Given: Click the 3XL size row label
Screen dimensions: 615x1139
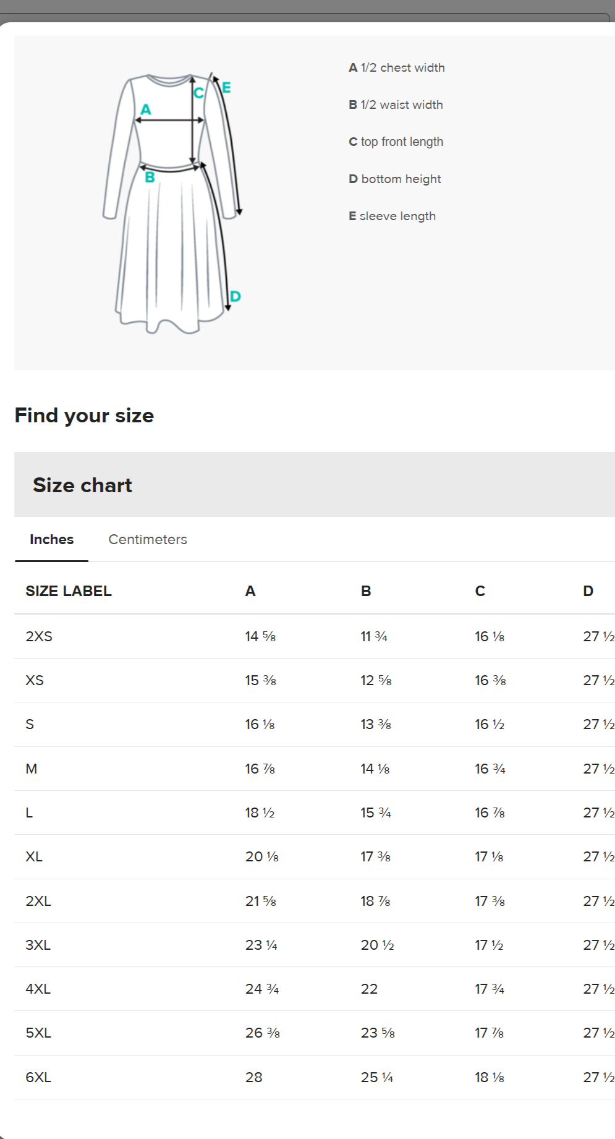Looking at the screenshot, I should [38, 945].
